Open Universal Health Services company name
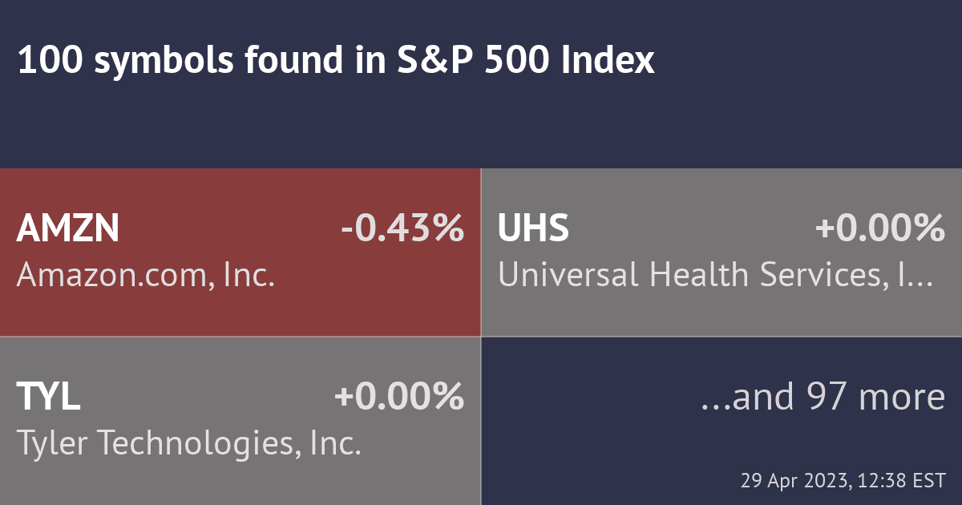 705,275
